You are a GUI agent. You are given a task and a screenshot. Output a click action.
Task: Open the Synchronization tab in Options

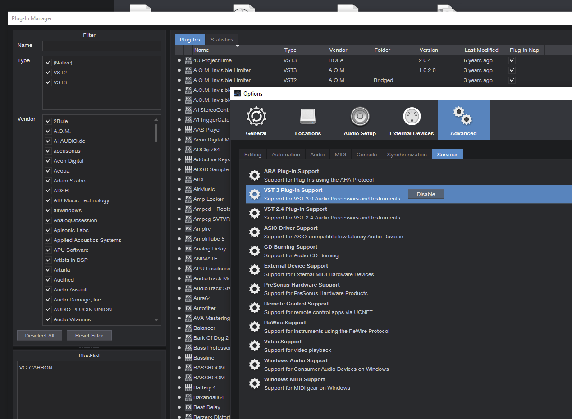407,155
